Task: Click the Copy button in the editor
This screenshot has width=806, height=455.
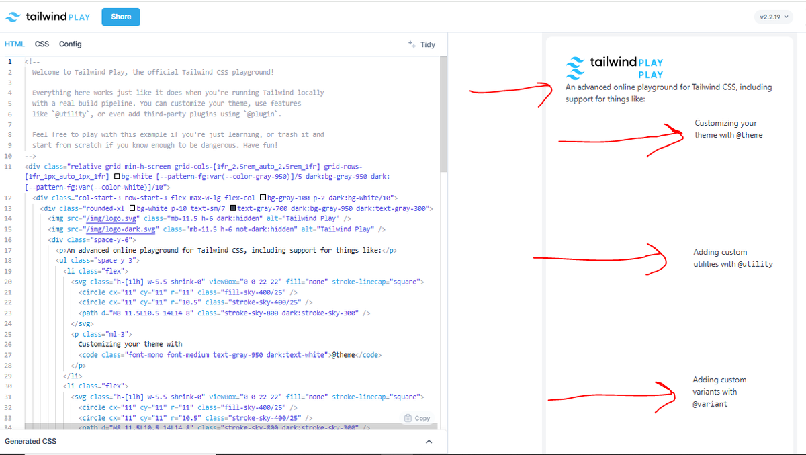Action: pyautogui.click(x=417, y=418)
